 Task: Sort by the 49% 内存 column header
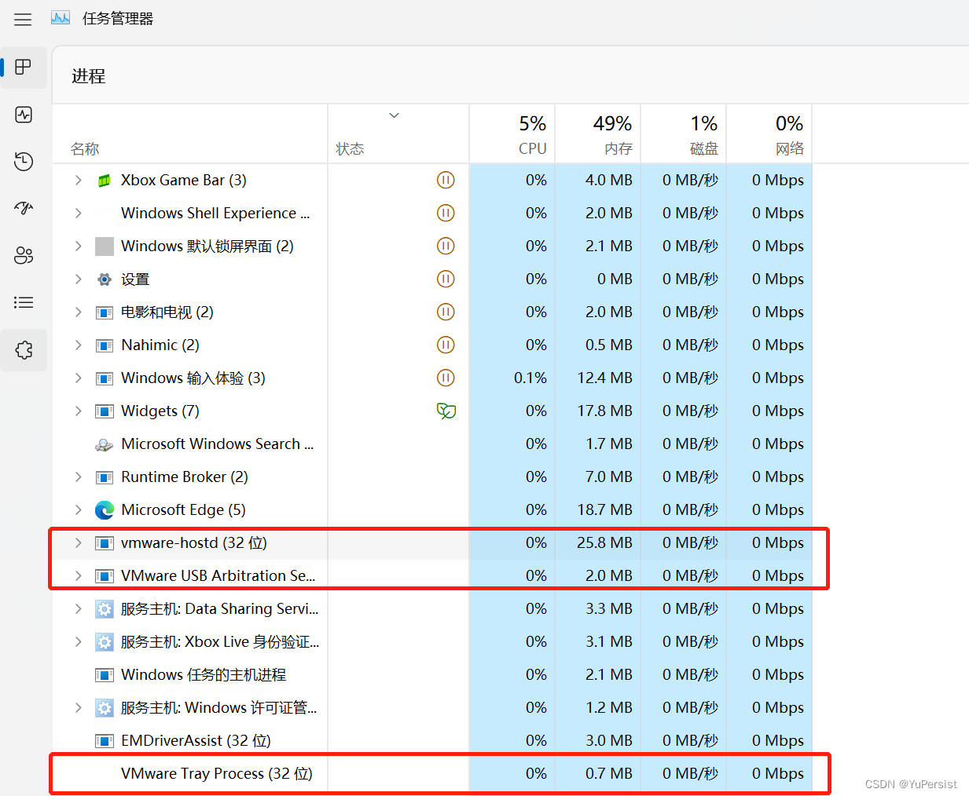(x=598, y=134)
